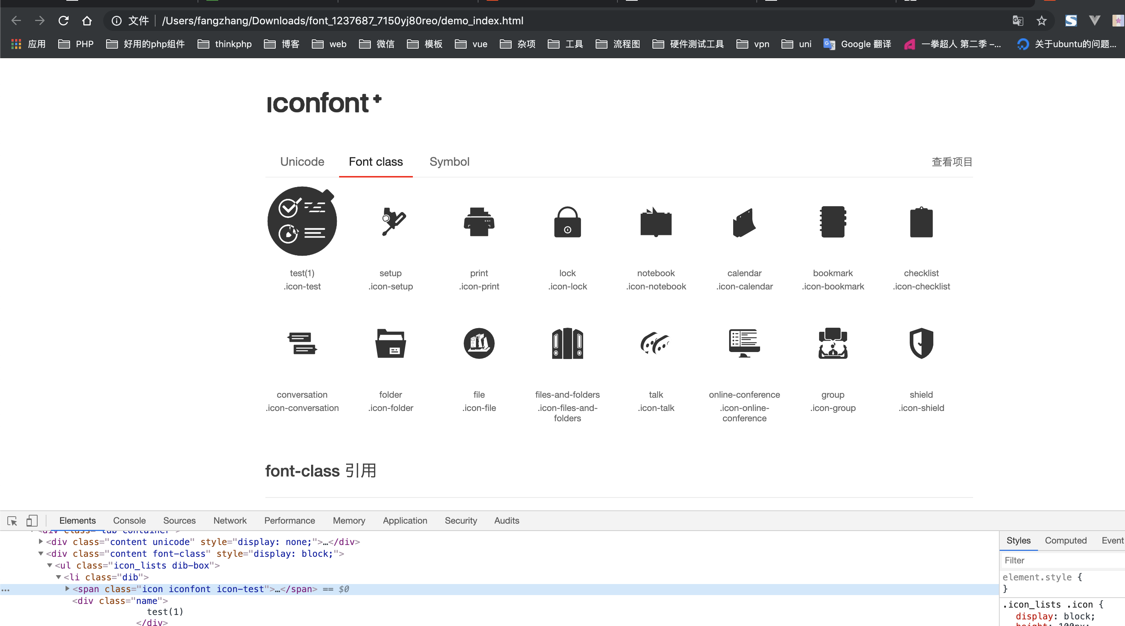Bookmark this page with the star icon
Screen dimensions: 1125x626
pyautogui.click(x=1042, y=21)
